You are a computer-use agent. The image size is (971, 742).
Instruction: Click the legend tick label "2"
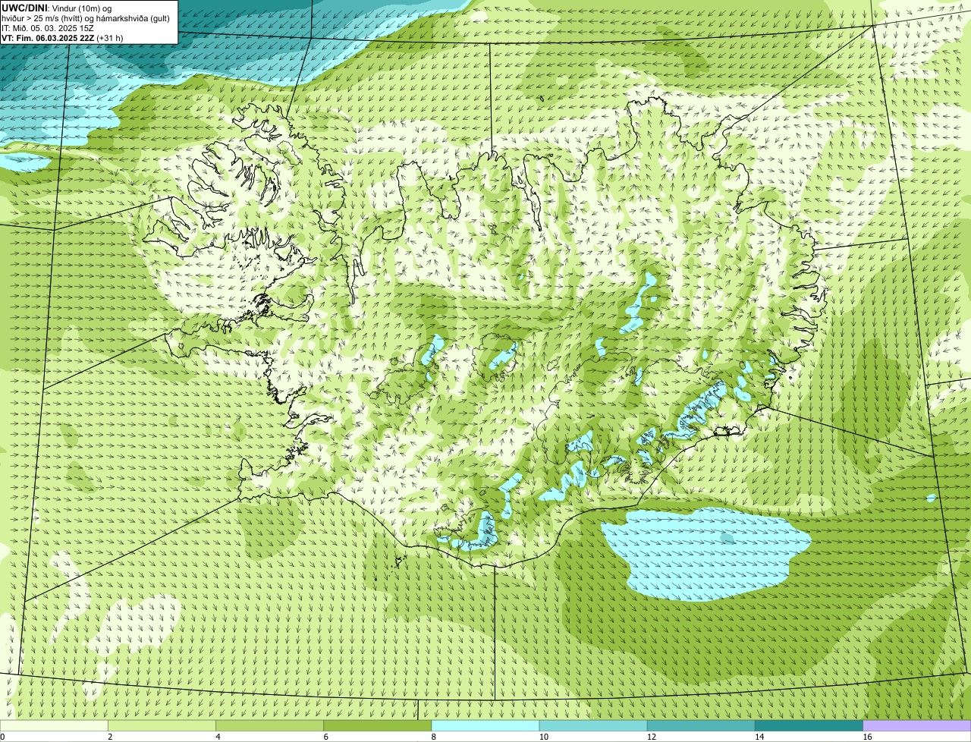tap(110, 737)
